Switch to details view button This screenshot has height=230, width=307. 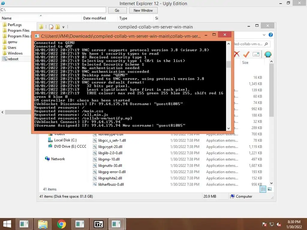tap(263, 189)
